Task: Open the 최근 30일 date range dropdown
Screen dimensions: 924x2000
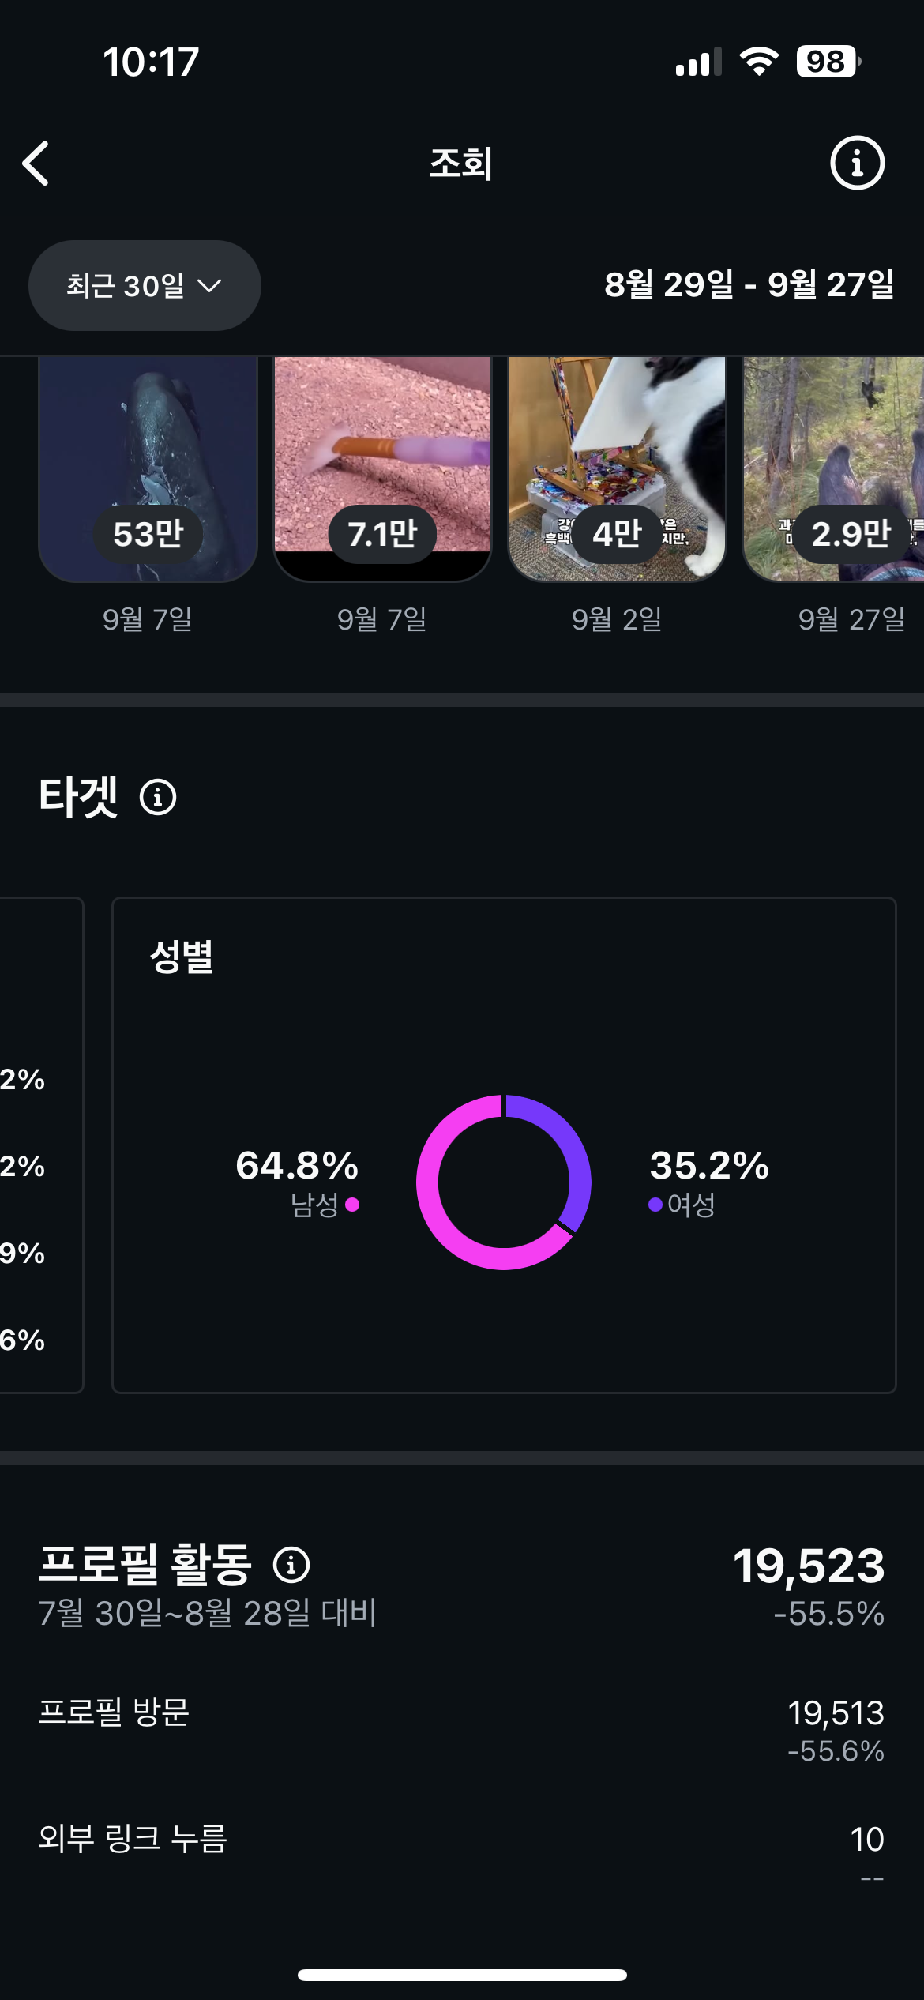Action: pyautogui.click(x=145, y=285)
